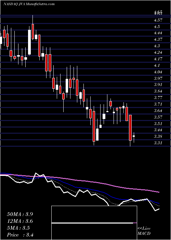The height and width of the screenshot is (240, 171).
Task: Click the 4.17 price axis label
Action: [x=158, y=59]
